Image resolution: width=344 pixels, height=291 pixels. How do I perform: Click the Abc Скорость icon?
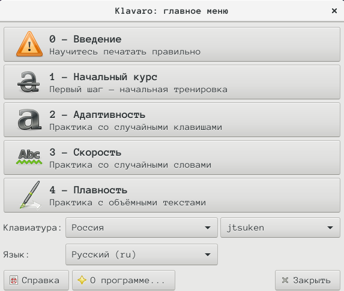29,157
